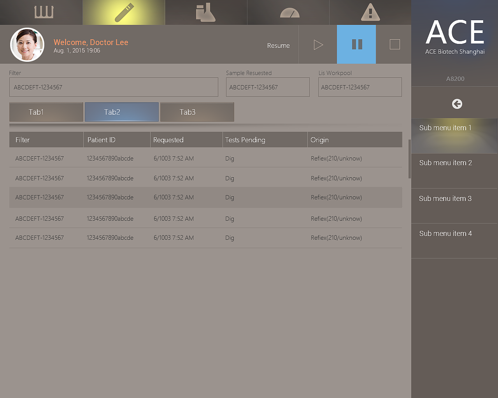The width and height of the screenshot is (498, 398).
Task: Click the 'Aug. 1, 2015 19:06' date text
Action: coord(77,51)
